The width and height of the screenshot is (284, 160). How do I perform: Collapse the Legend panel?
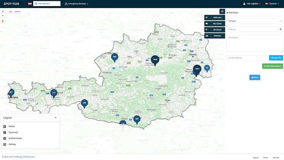55,118
